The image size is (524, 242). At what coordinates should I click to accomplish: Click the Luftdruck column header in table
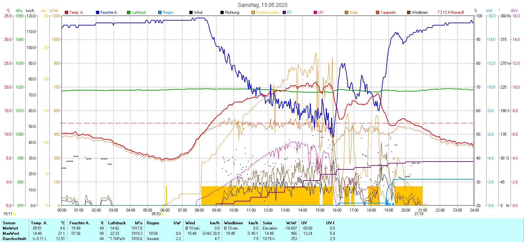[117, 223]
